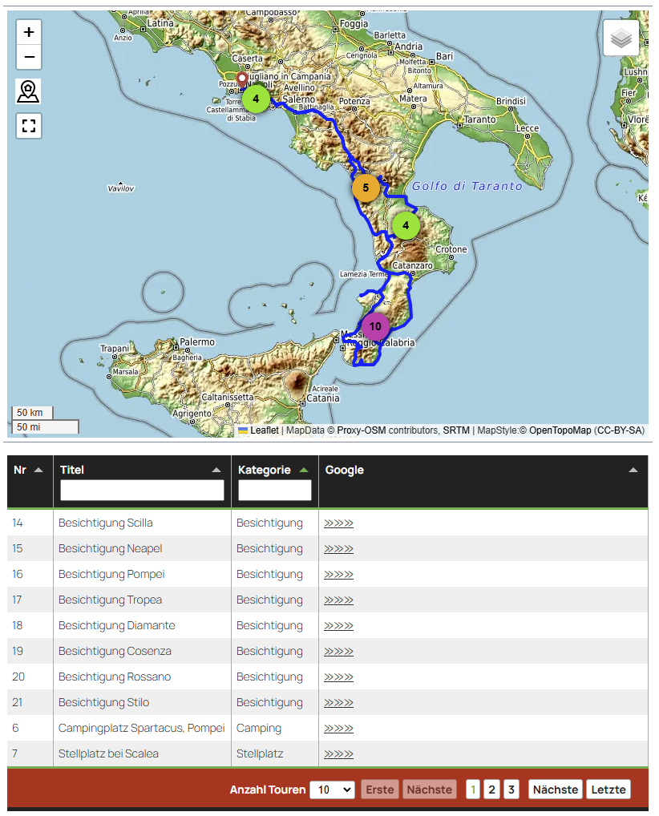Viewport: 659px width, 816px height.
Task: Zoom out of the map
Action: [29, 57]
